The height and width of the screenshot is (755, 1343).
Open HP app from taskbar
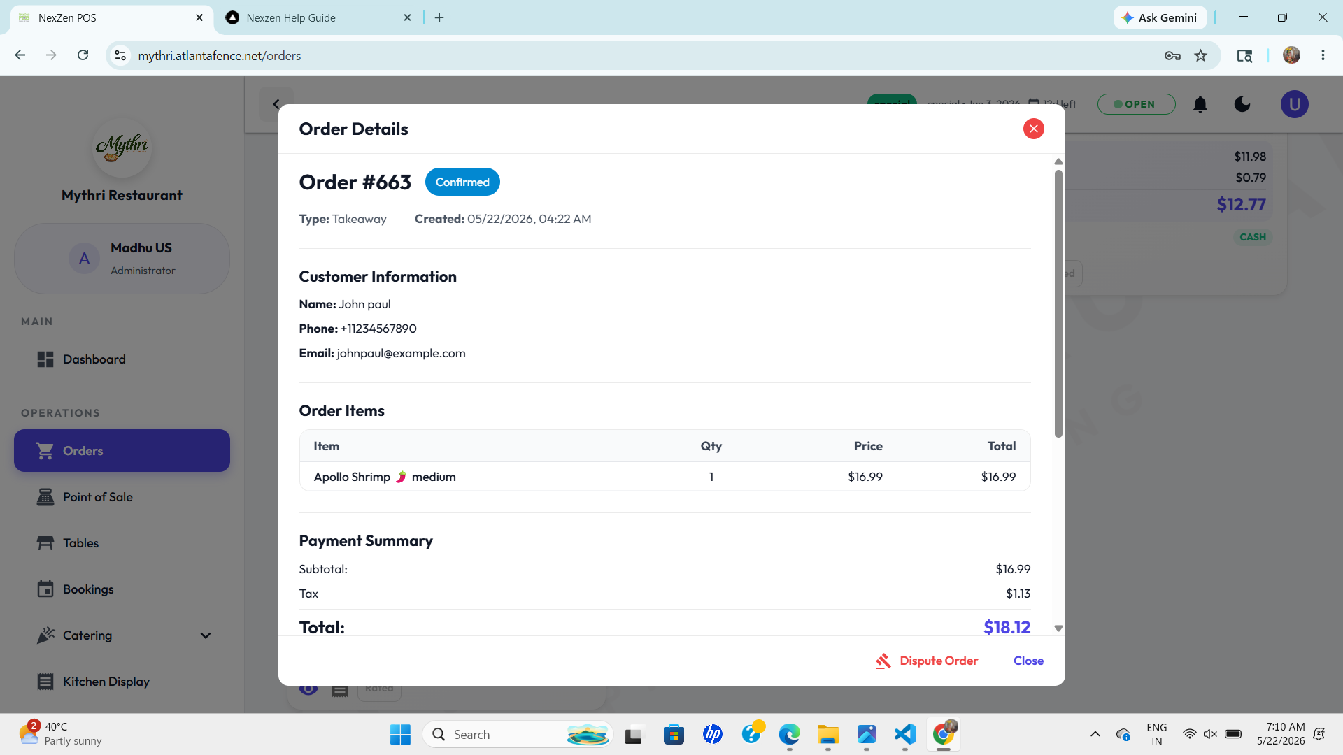(712, 734)
